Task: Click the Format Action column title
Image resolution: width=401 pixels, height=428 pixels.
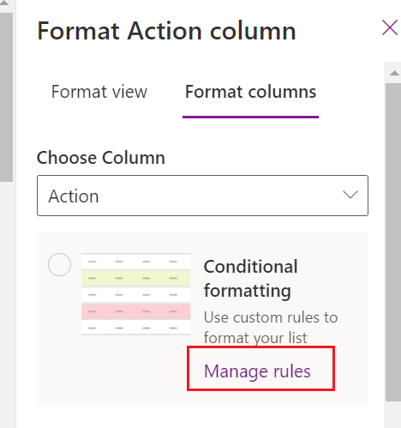Action: [166, 31]
